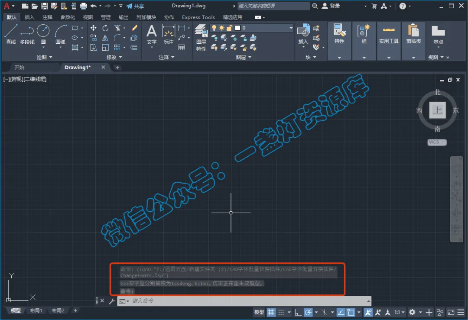Toggle snap mode dots in status bar
The image size is (468, 320).
[281, 312]
